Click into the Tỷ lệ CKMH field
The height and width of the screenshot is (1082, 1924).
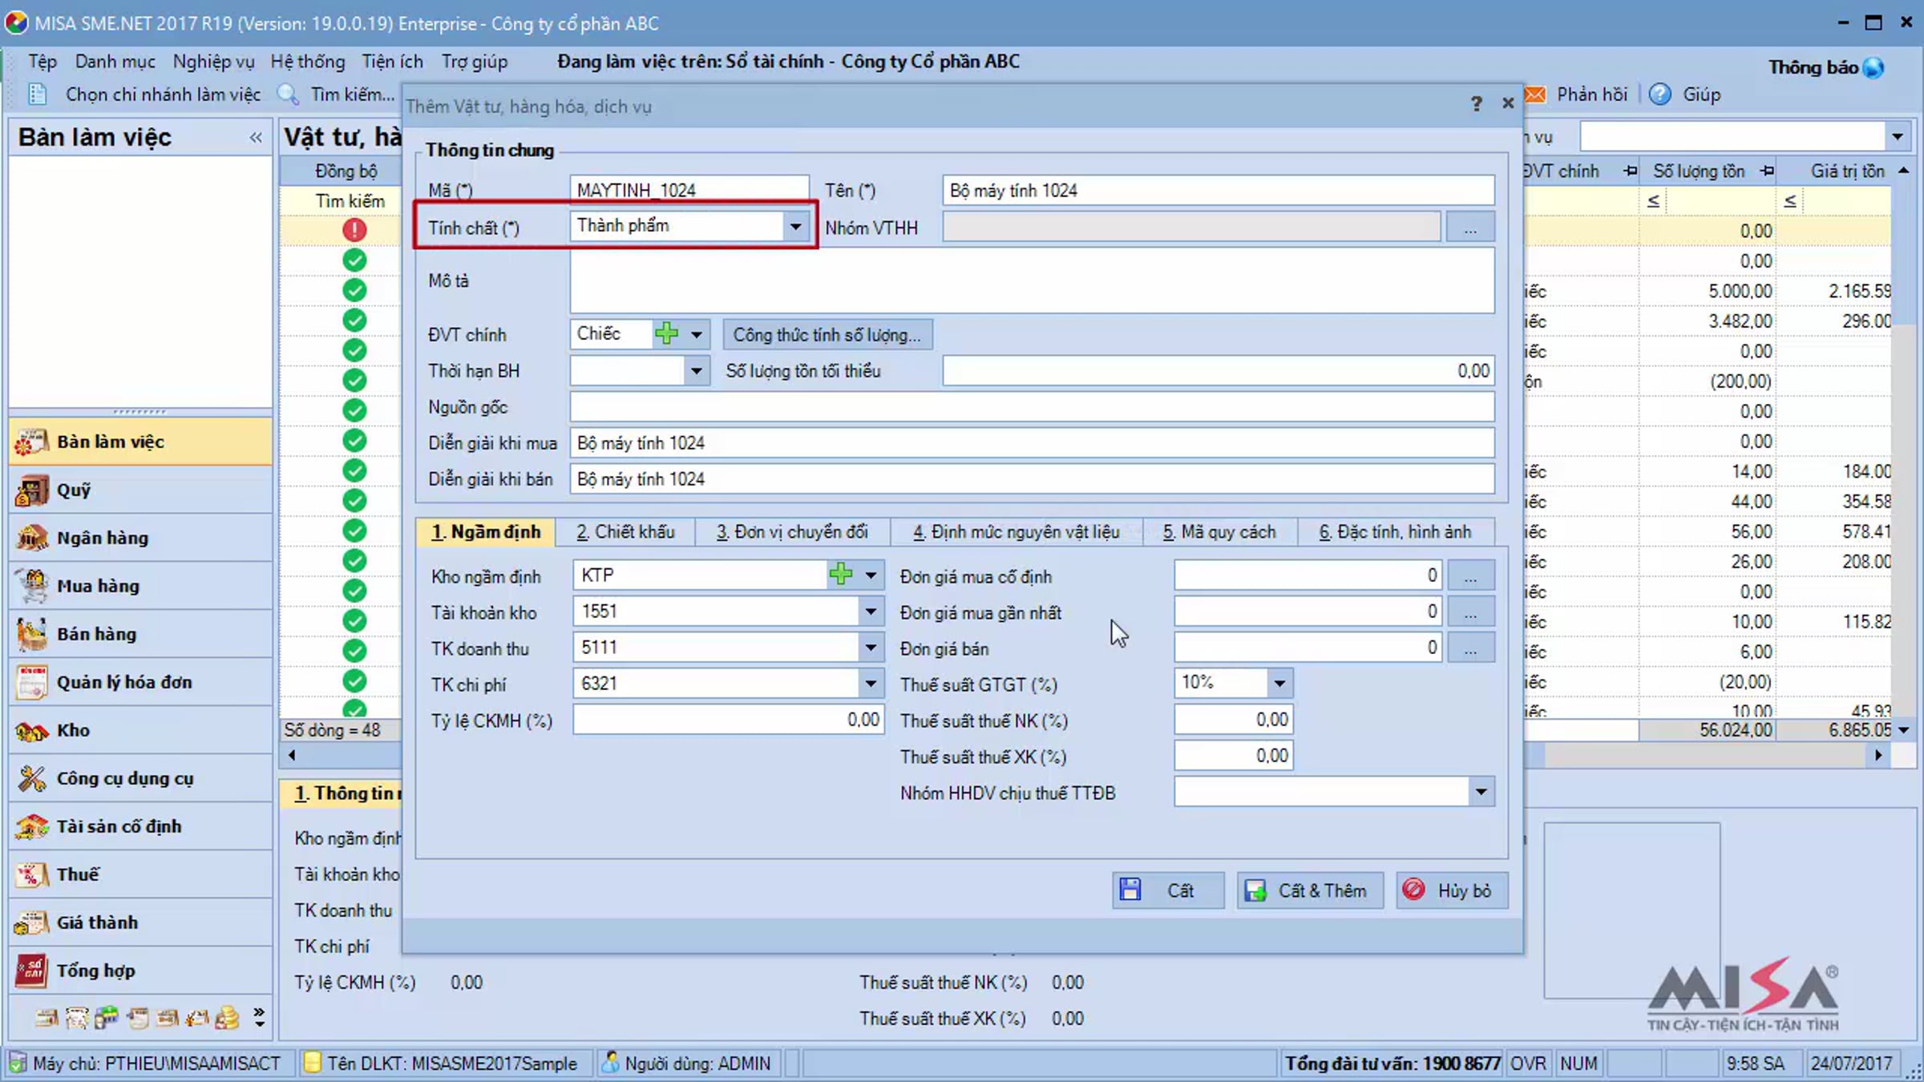click(729, 720)
